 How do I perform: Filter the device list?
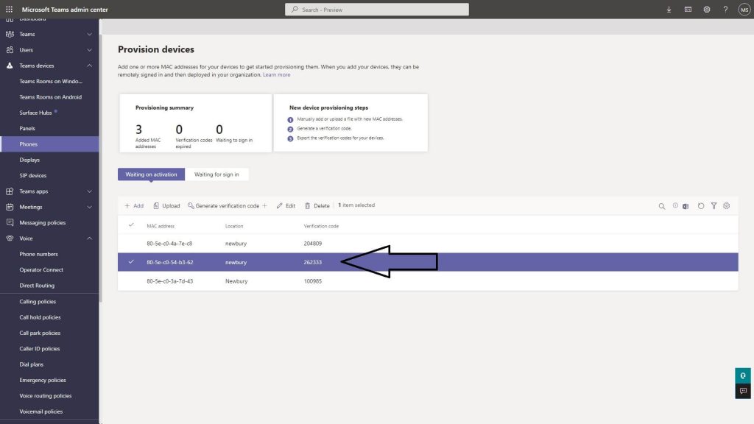(x=714, y=206)
